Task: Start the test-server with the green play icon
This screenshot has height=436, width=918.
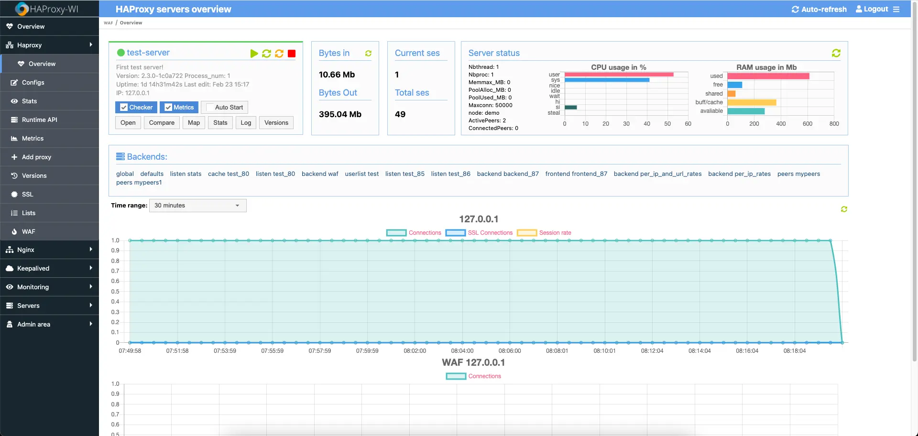Action: (254, 54)
